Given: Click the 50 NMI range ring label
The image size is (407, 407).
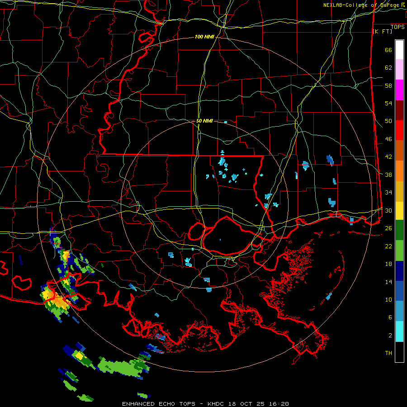Looking at the screenshot, I should click(x=204, y=121).
